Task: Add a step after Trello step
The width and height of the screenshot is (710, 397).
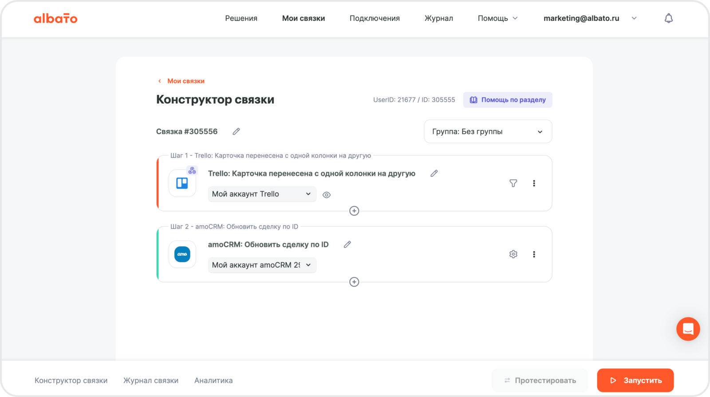Action: pyautogui.click(x=354, y=211)
